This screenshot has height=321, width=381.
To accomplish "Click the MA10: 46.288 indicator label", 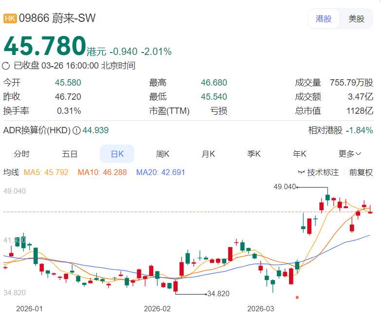I will (102, 172).
